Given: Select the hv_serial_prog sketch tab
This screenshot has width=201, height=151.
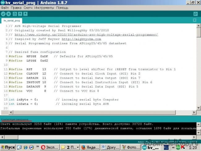Looking at the screenshot, I should coord(12,21).
